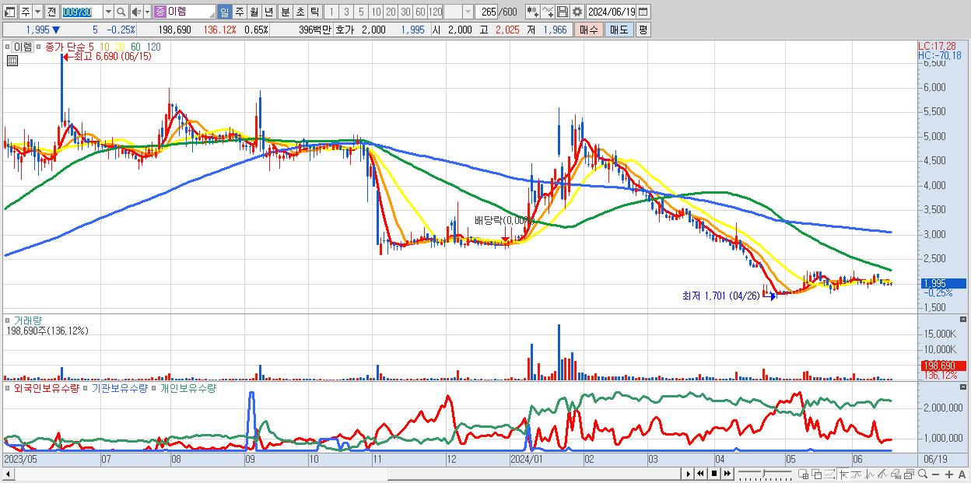Close the volume panel with its corner button

pos(964,319)
